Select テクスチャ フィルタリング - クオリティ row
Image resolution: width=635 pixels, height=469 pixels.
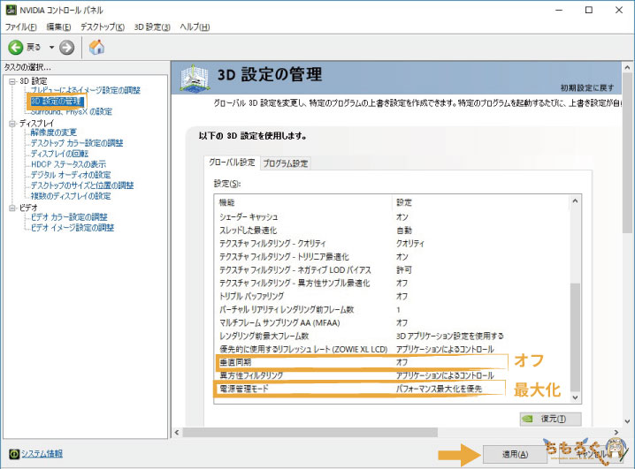(x=392, y=244)
